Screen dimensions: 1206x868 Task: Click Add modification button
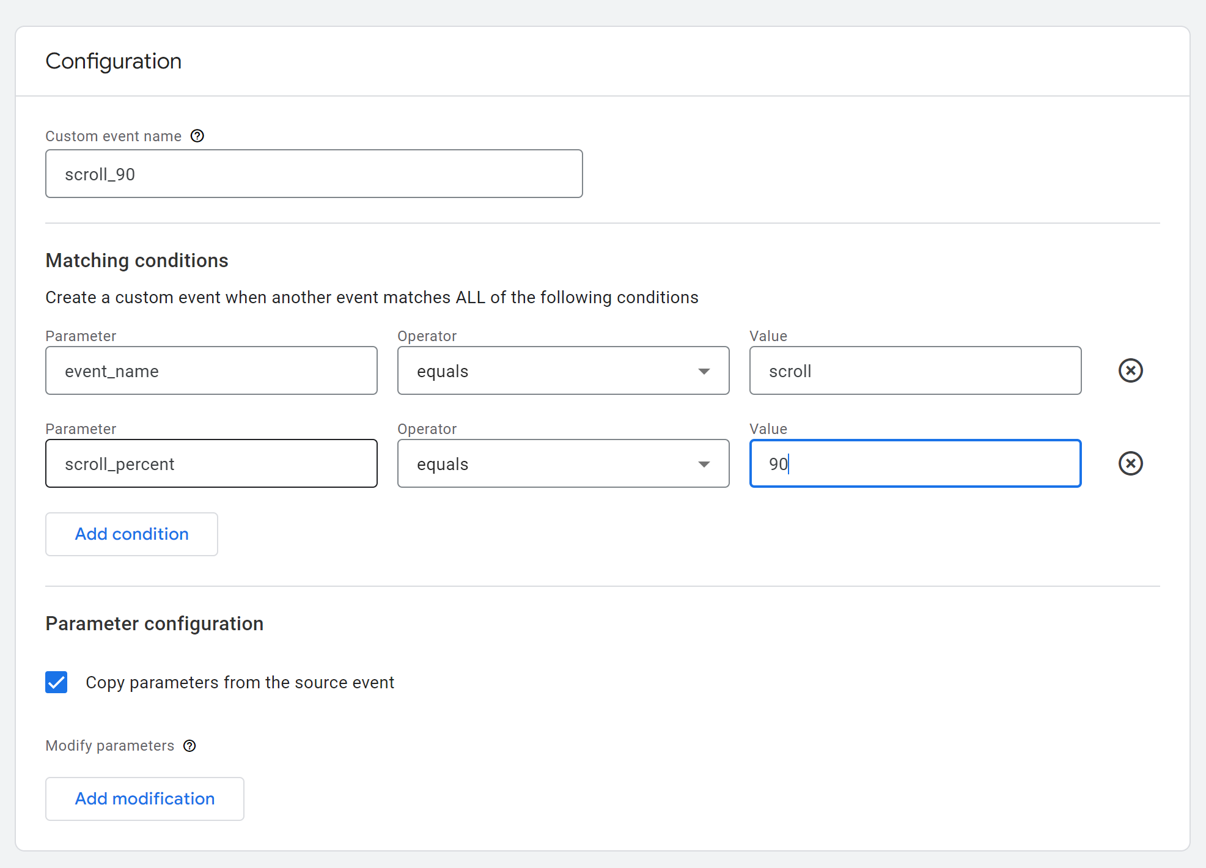145,799
